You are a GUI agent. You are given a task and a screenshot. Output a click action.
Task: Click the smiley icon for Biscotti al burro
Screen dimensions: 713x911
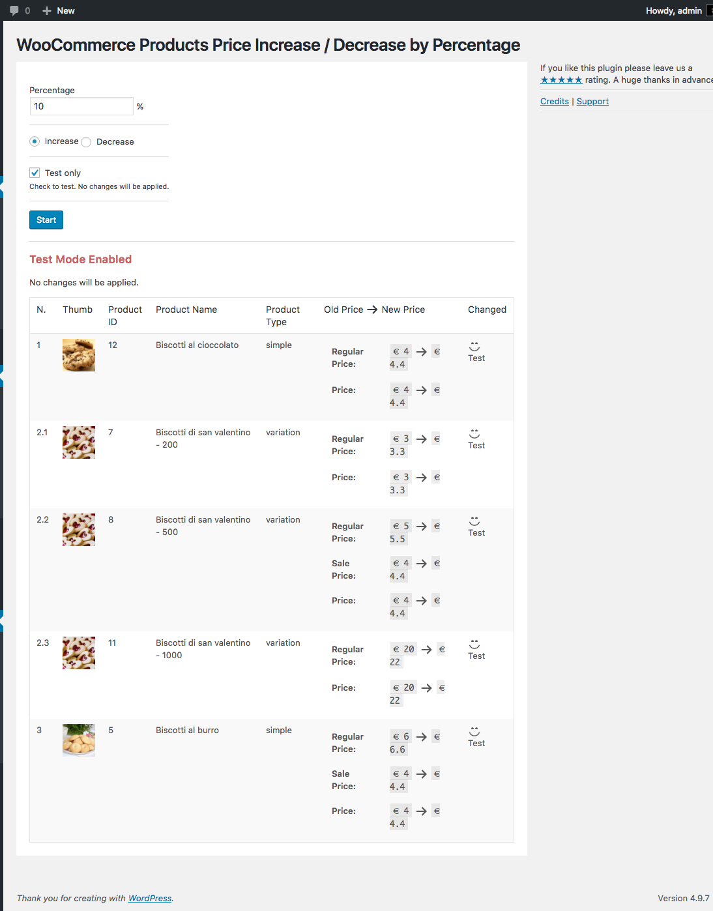click(474, 731)
